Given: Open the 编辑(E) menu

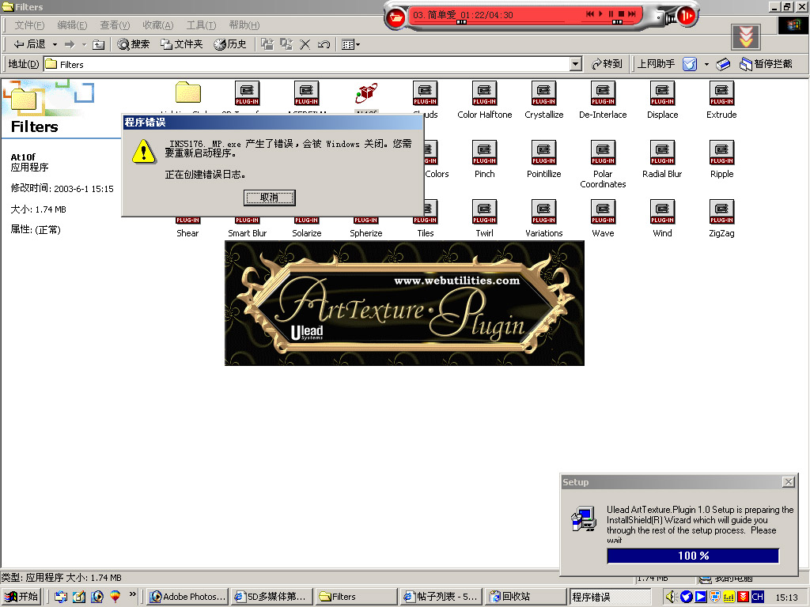Looking at the screenshot, I should coord(72,25).
